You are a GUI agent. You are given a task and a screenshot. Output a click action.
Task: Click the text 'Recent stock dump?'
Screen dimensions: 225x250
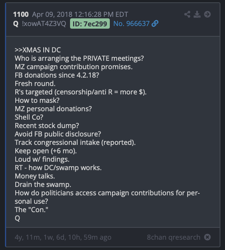(x=47, y=126)
